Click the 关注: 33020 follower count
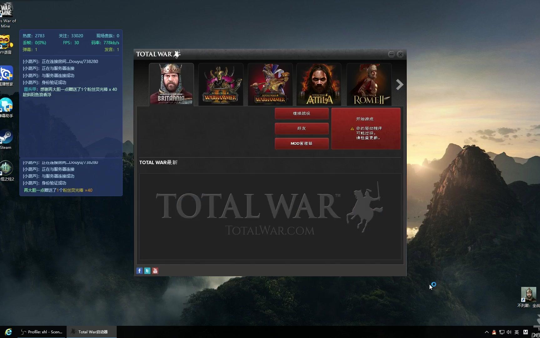This screenshot has width=540, height=338. (x=71, y=36)
